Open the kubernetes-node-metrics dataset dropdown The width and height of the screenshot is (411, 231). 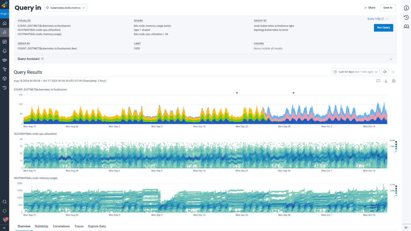point(65,8)
